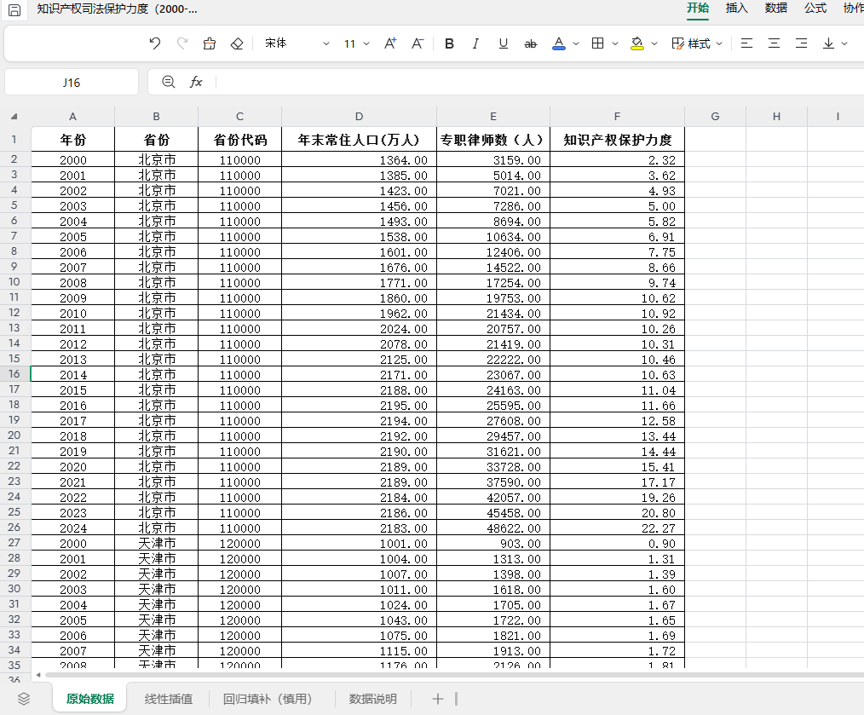Select cell with value 48622.00
Image resolution: width=864 pixels, height=715 pixels.
pos(493,528)
